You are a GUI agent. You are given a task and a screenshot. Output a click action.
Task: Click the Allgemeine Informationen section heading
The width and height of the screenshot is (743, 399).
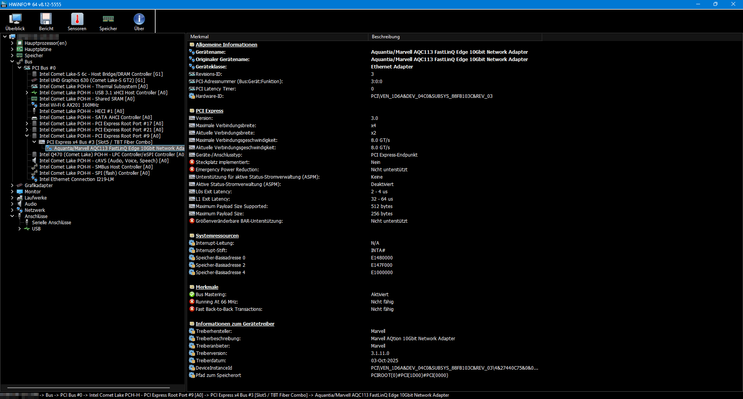click(226, 45)
